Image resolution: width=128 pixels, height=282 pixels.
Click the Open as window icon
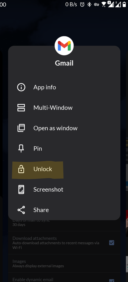tap(21, 128)
